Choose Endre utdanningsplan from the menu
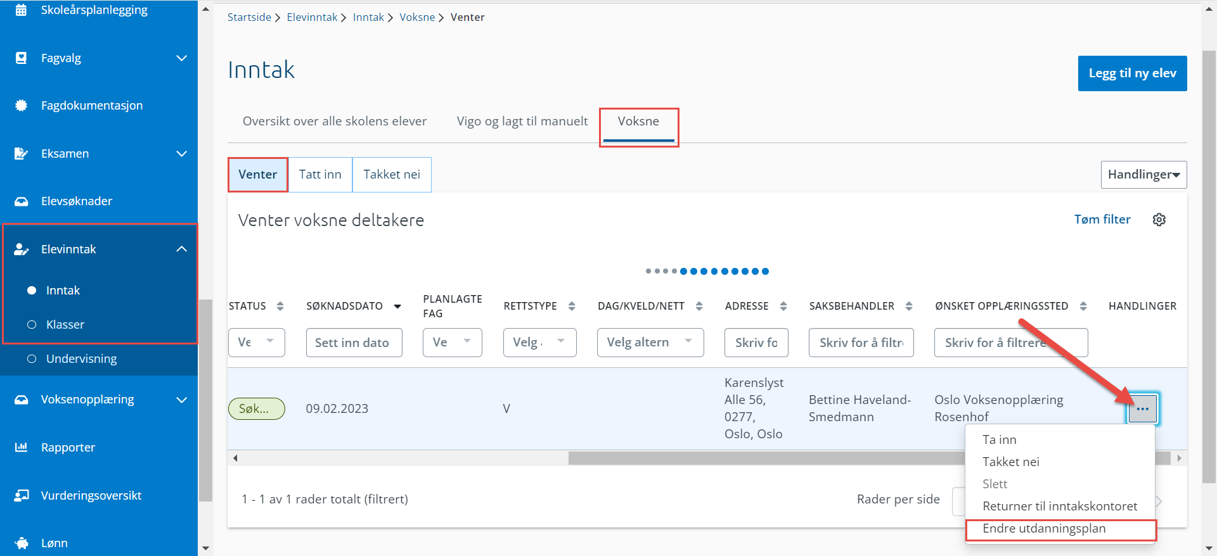Image resolution: width=1217 pixels, height=556 pixels. point(1044,528)
